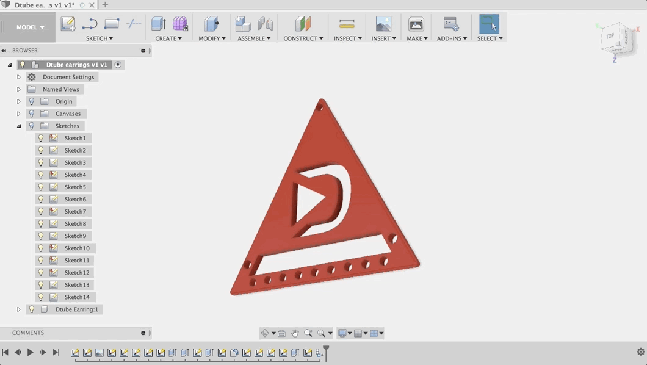Screen dimensions: 647x365
Task: Click the Offset Plane icon in Construct
Action: 303,24
